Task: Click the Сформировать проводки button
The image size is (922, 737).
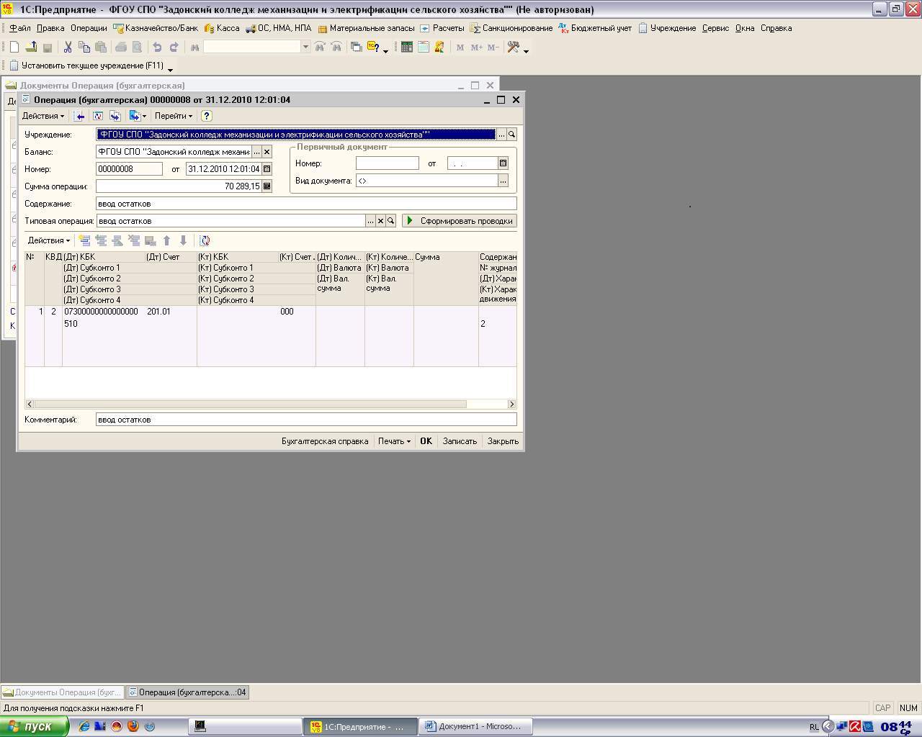Action: tap(460, 221)
